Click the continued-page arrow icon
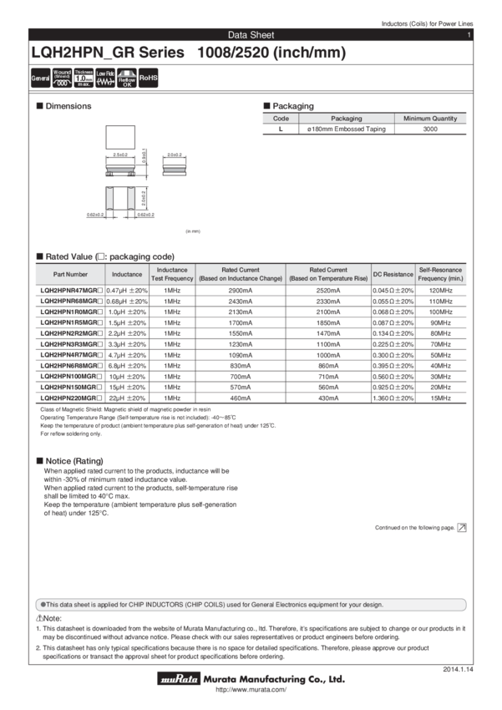This screenshot has height=710, width=502. point(462,528)
